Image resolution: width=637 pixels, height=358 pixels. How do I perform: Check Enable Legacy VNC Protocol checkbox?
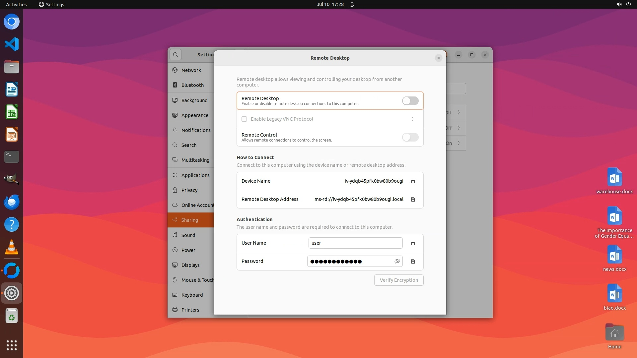pyautogui.click(x=244, y=119)
